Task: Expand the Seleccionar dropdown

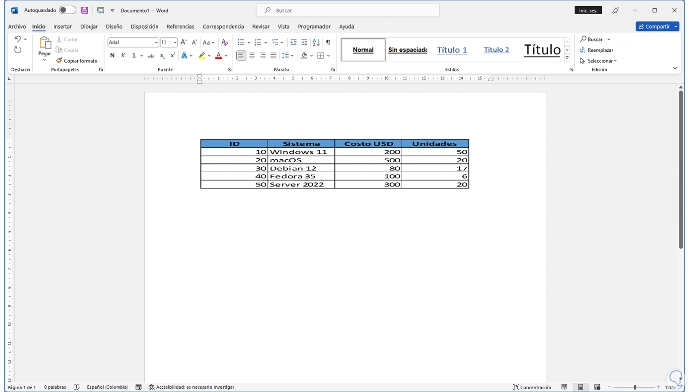Action: pos(598,61)
